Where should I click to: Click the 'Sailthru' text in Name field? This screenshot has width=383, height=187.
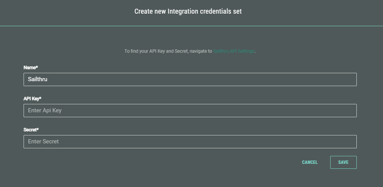(x=38, y=80)
